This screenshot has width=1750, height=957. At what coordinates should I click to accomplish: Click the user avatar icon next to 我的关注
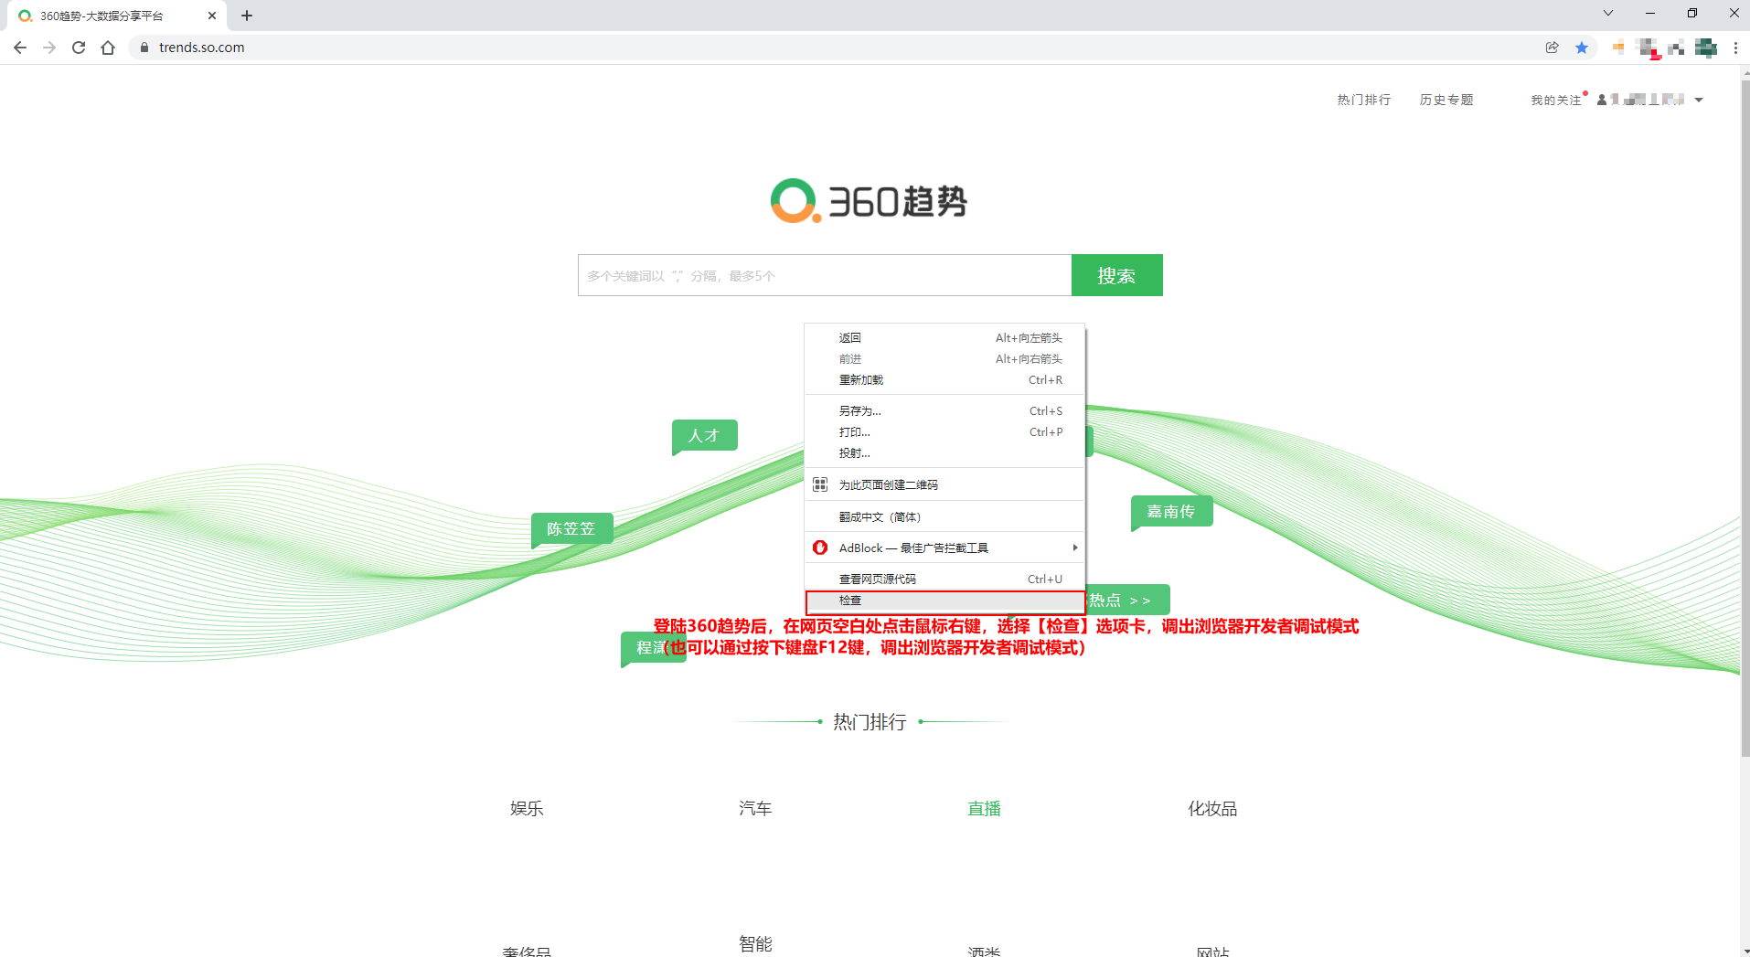[1602, 99]
